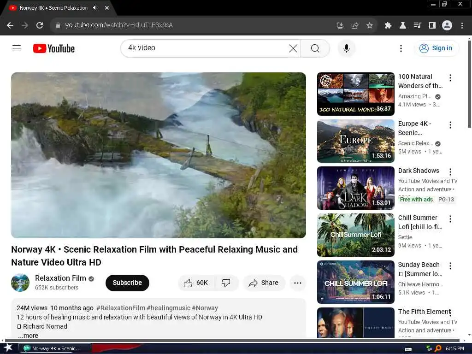Screen dimensions: 472x354
Task: Close the Norway 4K browser tab
Action: (x=107, y=8)
